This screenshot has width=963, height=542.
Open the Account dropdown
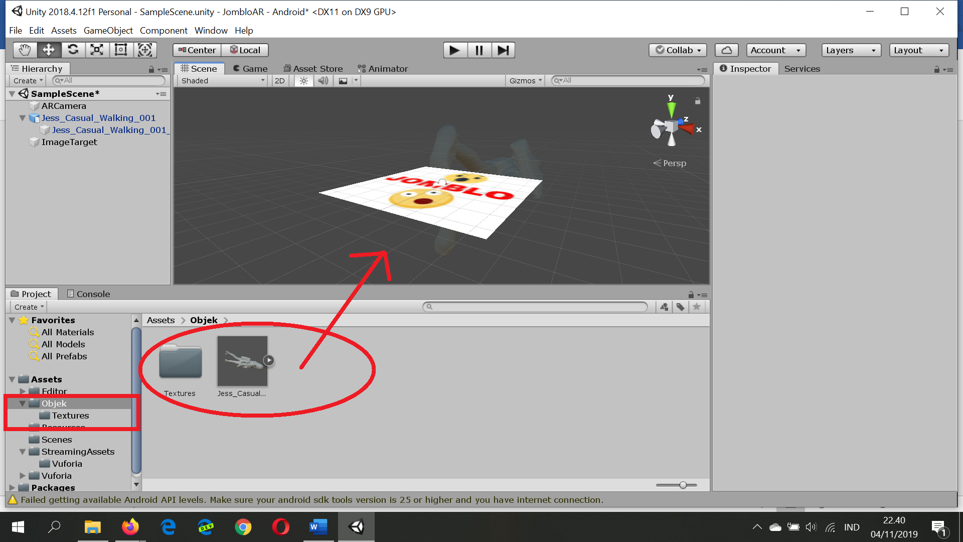click(776, 50)
